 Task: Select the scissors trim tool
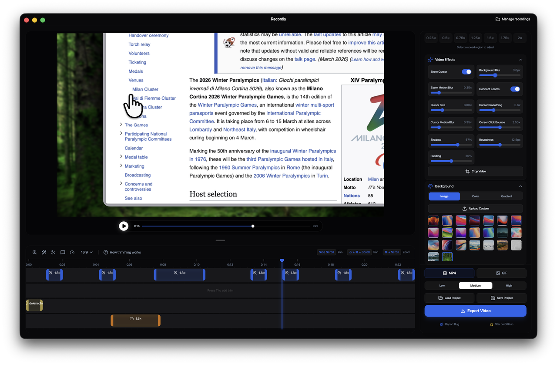point(53,252)
